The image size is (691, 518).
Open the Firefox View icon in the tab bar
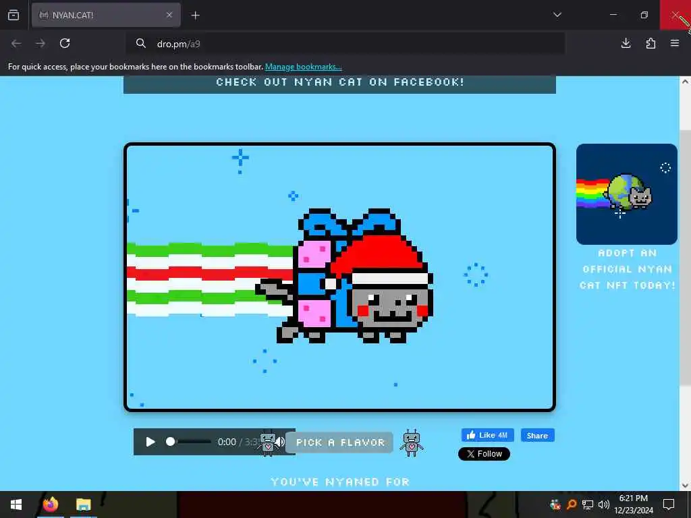click(13, 15)
